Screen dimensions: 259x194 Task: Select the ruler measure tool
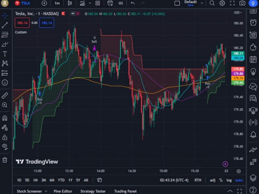coord(5,95)
